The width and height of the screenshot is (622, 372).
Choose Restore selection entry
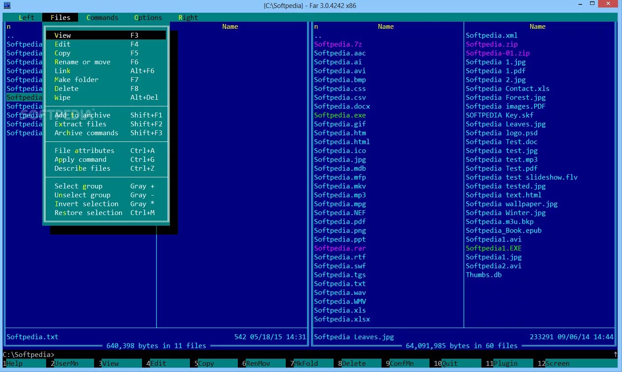[x=106, y=213]
